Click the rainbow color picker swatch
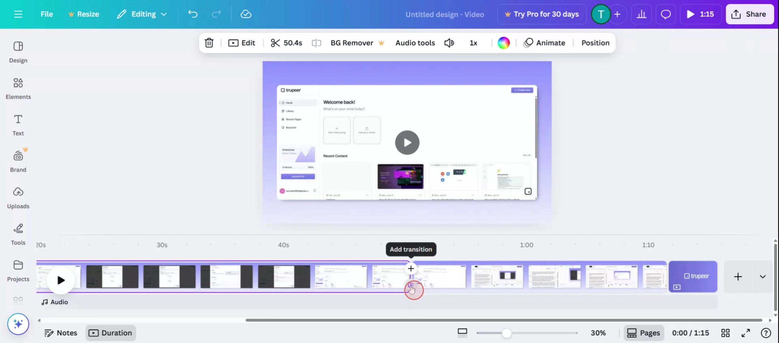 click(x=503, y=43)
